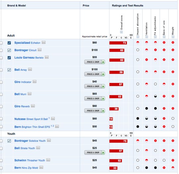Image resolution: width=179 pixels, height=174 pixels.
Task: Open details icon next to Specialized Echelon
Action: (x=43, y=43)
